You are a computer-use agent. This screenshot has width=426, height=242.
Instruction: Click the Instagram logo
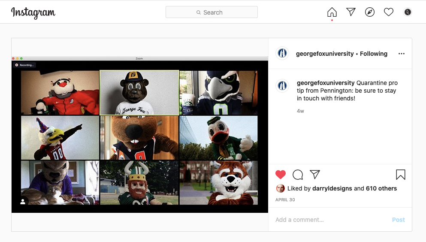point(33,12)
